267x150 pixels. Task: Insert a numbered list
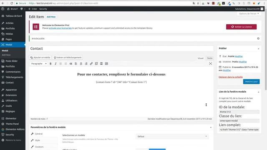point(66,64)
